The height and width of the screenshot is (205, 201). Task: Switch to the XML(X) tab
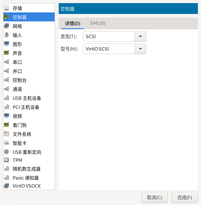point(98,23)
